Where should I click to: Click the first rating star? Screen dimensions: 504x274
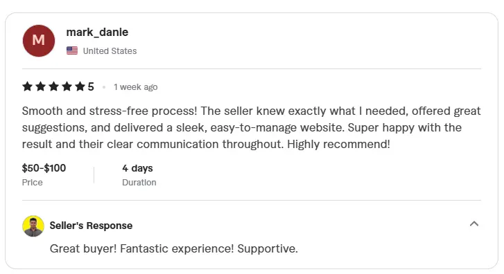(x=27, y=86)
